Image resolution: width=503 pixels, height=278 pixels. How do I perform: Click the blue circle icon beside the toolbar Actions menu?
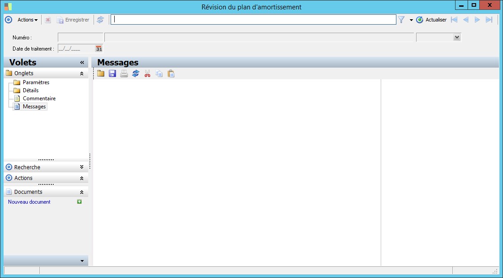9,20
